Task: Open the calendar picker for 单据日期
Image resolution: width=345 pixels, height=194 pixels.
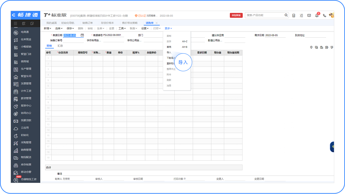Action: (82, 35)
